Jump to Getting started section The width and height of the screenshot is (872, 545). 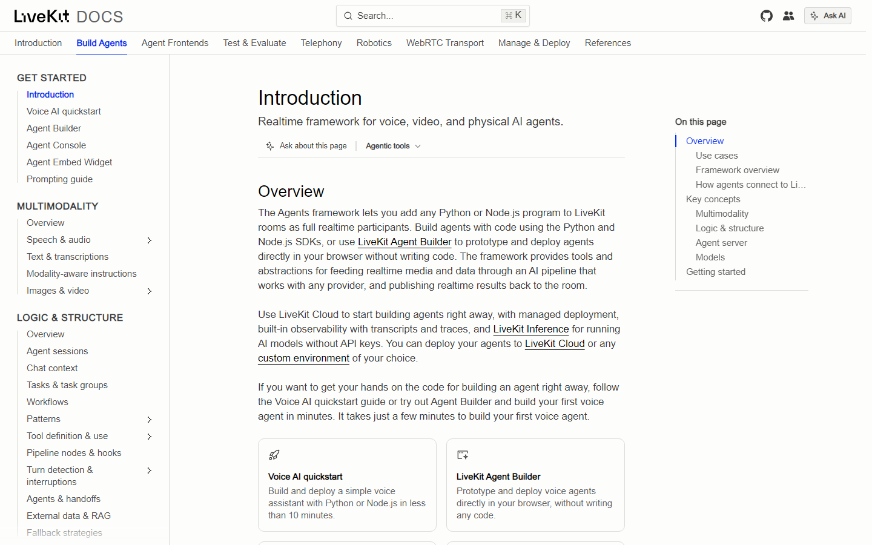716,272
